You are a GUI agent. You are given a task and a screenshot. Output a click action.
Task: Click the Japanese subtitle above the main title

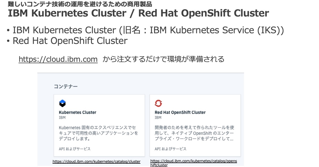click(80, 4)
